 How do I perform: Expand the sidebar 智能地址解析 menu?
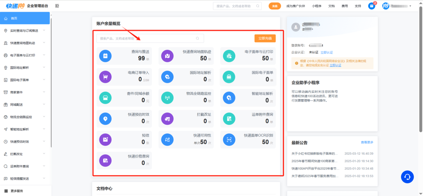click(x=25, y=129)
